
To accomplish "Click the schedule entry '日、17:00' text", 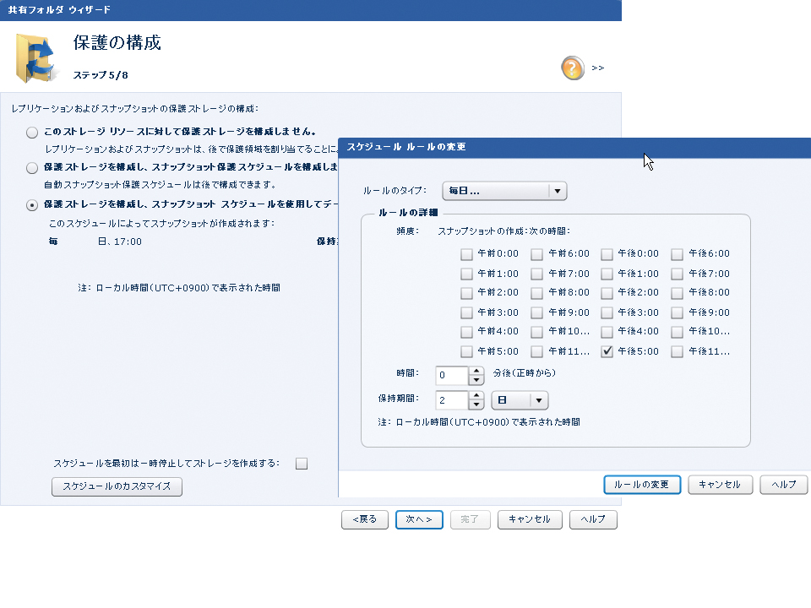I will 119,242.
